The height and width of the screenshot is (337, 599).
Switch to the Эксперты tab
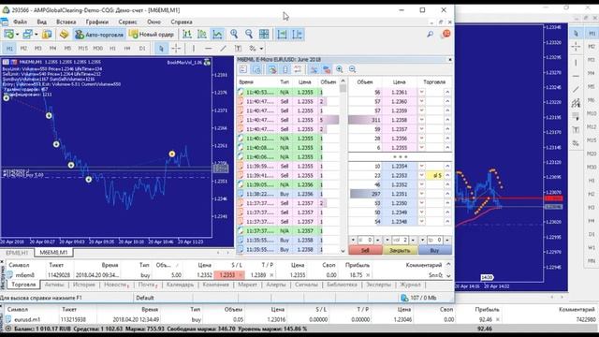378,285
